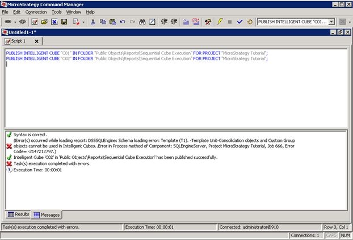Open a script file with folder icon
Screen dimensions: 353x240
coord(44,22)
